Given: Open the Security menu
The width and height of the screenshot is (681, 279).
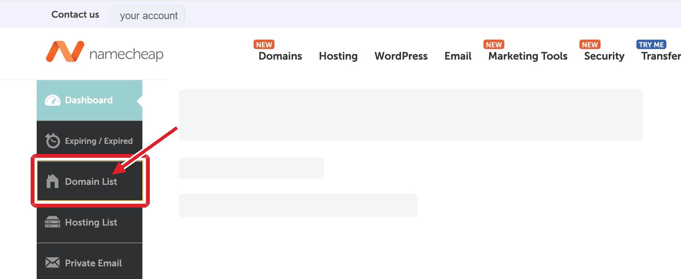Looking at the screenshot, I should [604, 56].
